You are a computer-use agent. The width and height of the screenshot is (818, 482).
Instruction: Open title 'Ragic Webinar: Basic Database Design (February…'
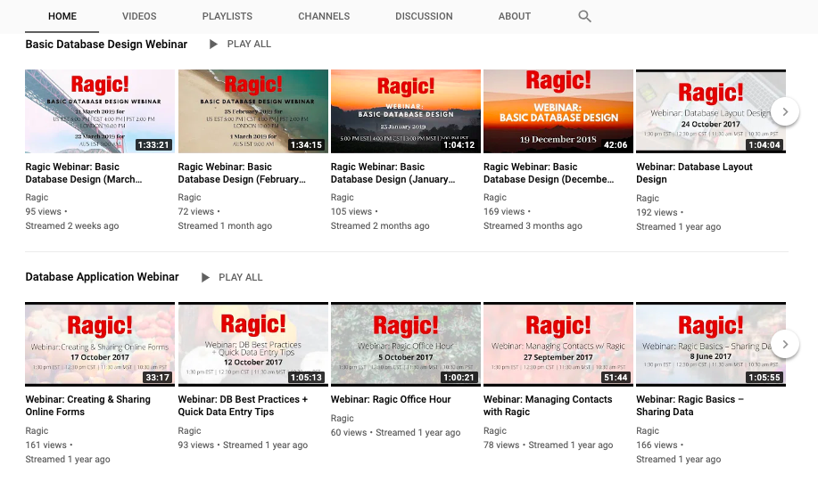[242, 173]
